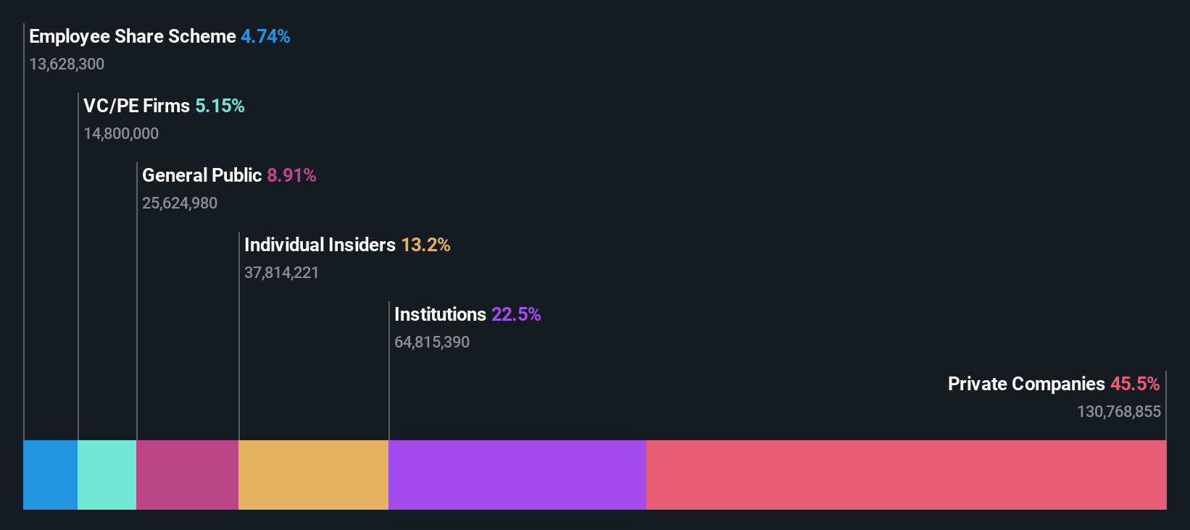Click the red Private Companies bar segment
Viewport: 1190px width, 530px height.
(907, 475)
